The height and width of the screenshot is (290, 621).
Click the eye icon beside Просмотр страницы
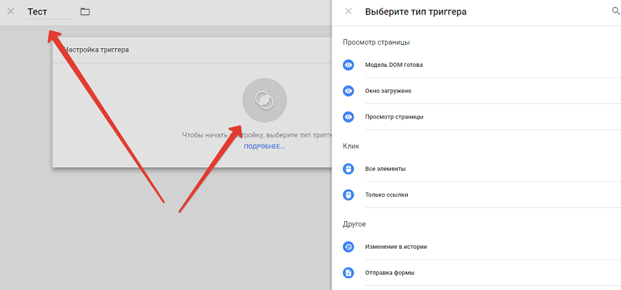[x=348, y=116]
